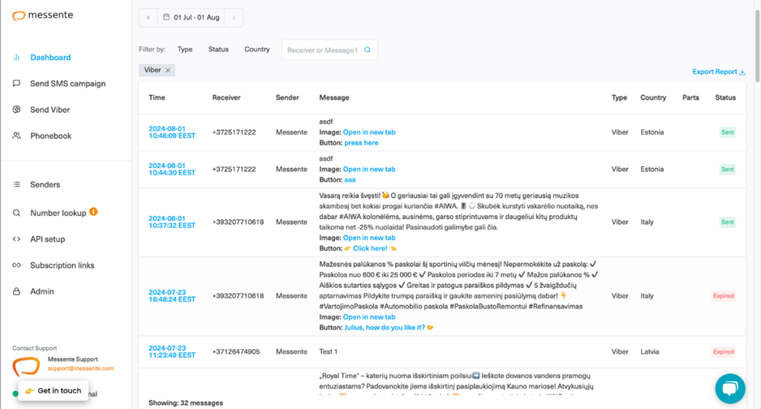Open Number lookup page
The height and width of the screenshot is (409, 761).
pos(58,213)
